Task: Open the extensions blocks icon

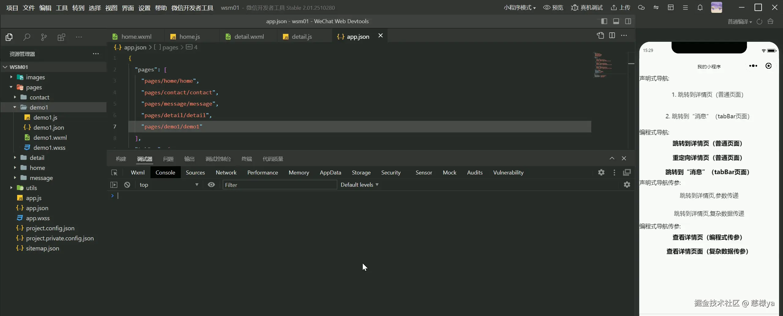Action: click(x=61, y=37)
